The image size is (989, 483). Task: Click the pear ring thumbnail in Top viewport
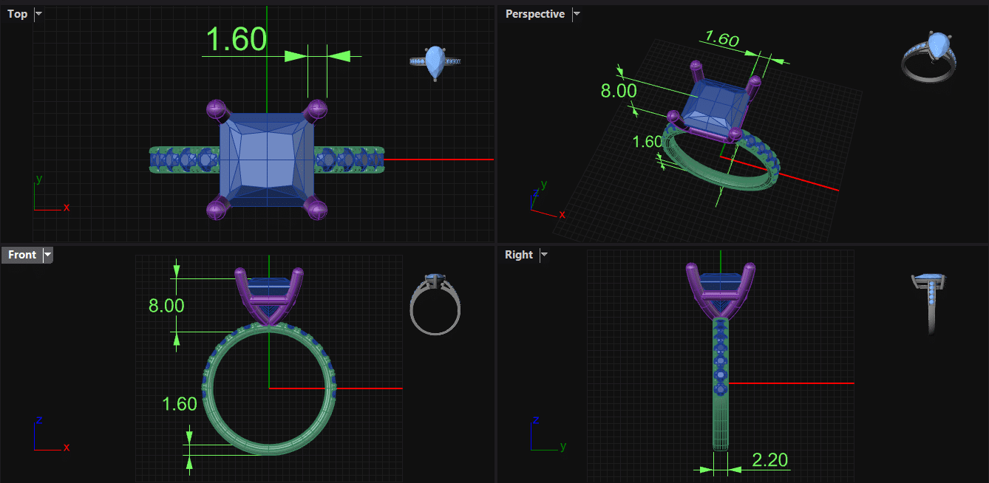tap(435, 63)
